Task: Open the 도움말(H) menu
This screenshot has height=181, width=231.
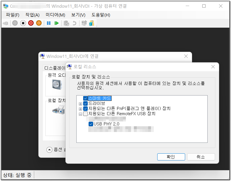Action: click(101, 15)
